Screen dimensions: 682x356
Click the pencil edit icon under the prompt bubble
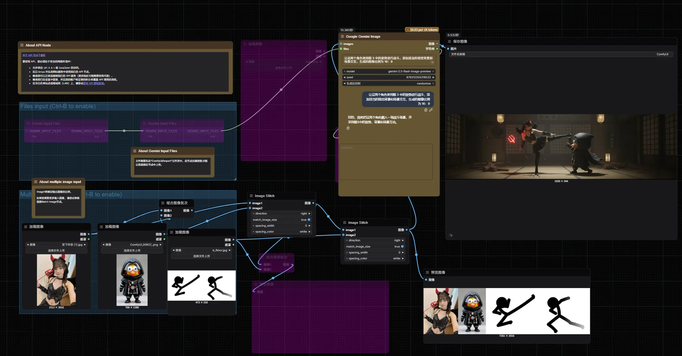(431, 110)
